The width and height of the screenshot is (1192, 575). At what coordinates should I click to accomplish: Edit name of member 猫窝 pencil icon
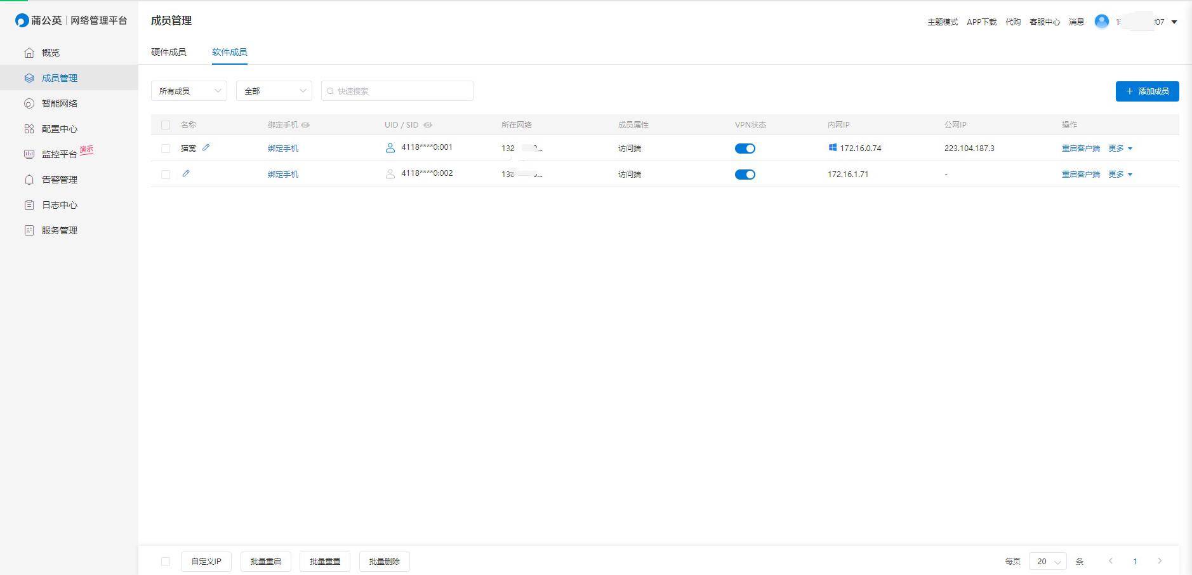pos(206,147)
